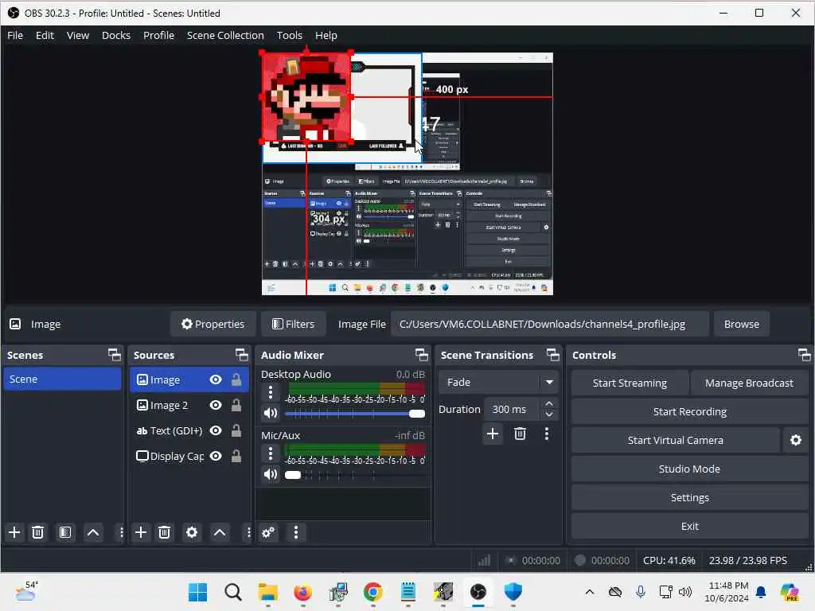815x611 pixels.
Task: Open the Edit menu
Action: tap(45, 35)
